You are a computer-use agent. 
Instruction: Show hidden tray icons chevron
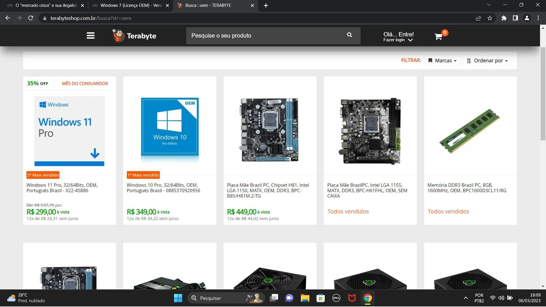466,298
